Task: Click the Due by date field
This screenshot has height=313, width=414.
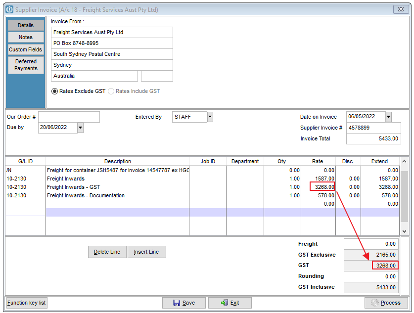Action: point(58,128)
